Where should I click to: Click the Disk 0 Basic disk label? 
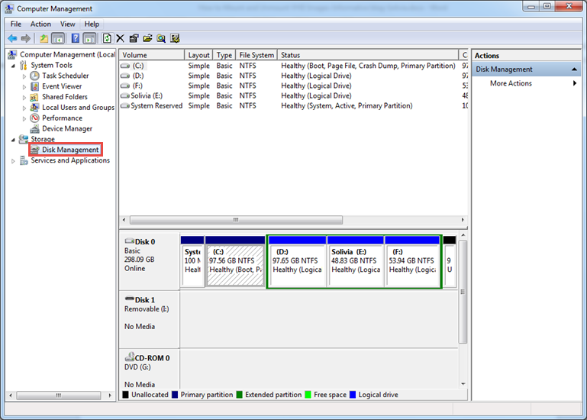pos(149,261)
